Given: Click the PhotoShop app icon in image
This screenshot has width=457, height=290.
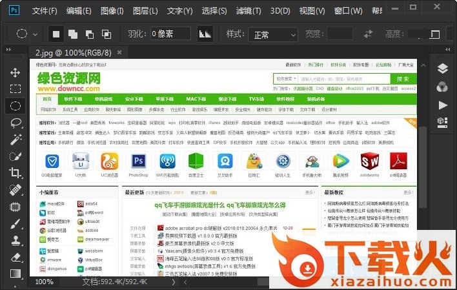Looking at the screenshot, I should 138,161.
